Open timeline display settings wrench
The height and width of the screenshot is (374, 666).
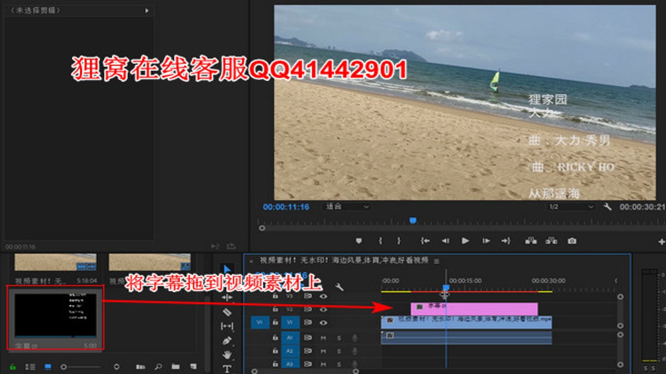(339, 286)
